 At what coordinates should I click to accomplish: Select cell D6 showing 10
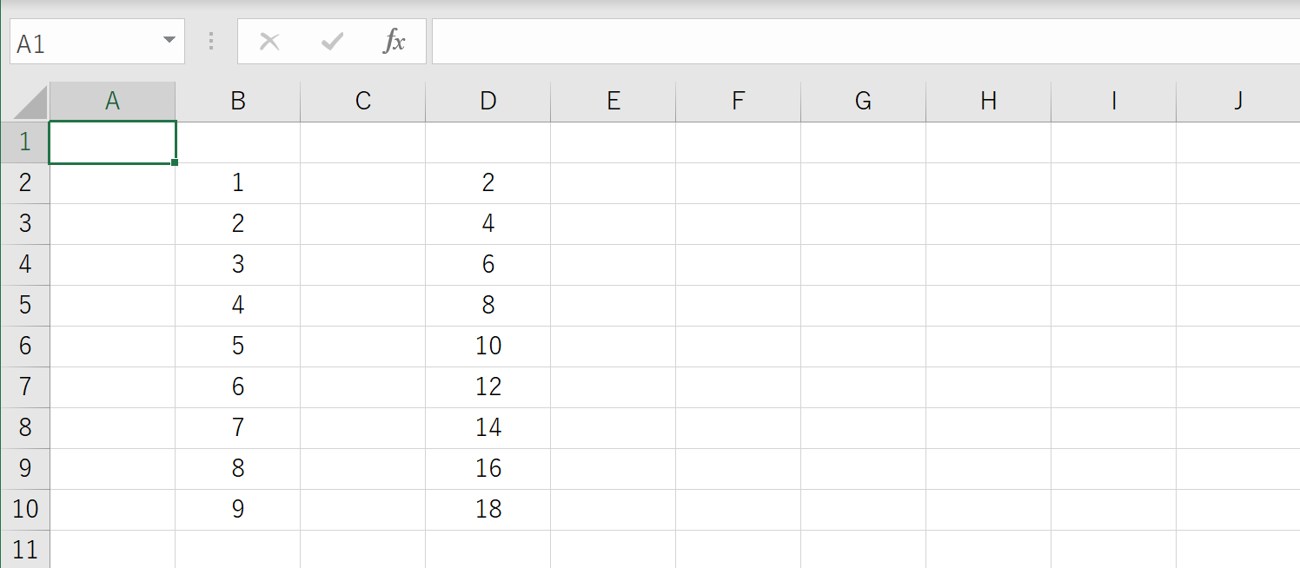click(x=487, y=346)
